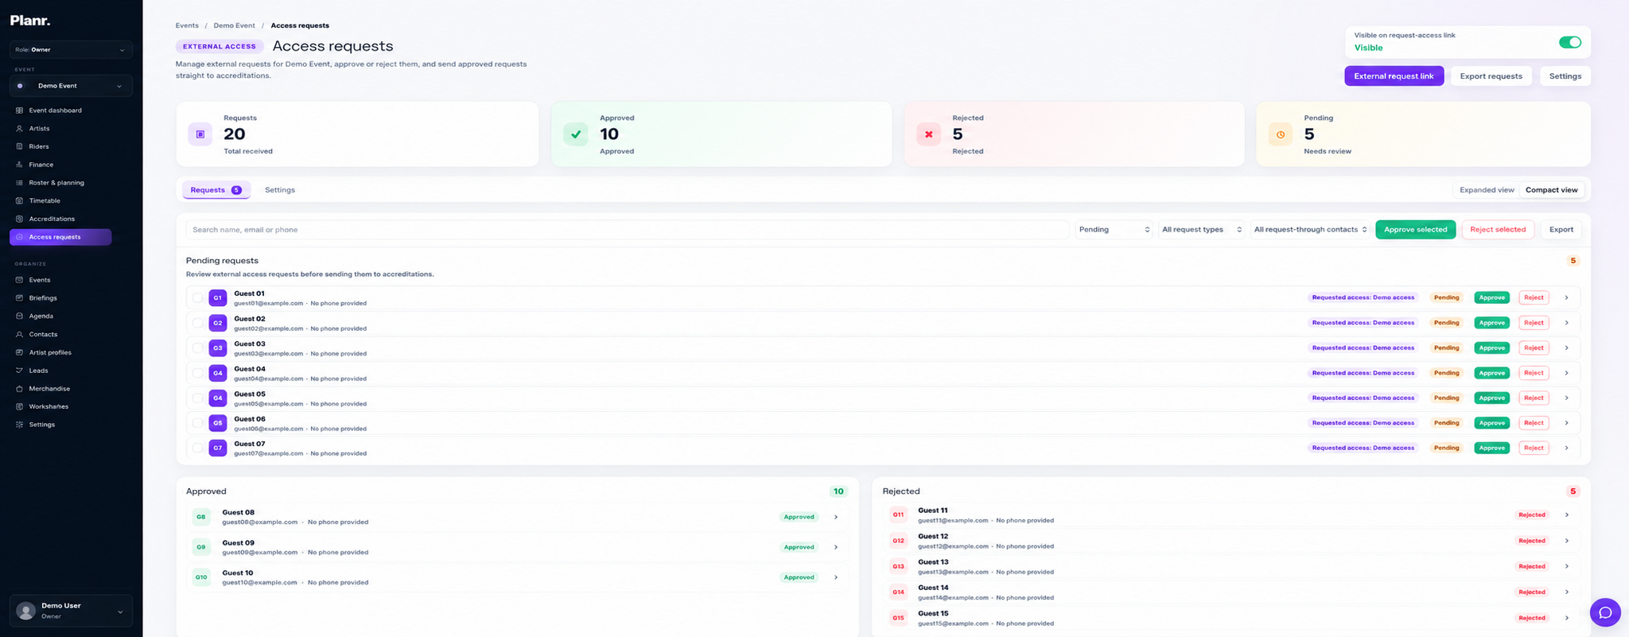Open Roster & planning sidebar icon

click(x=20, y=183)
